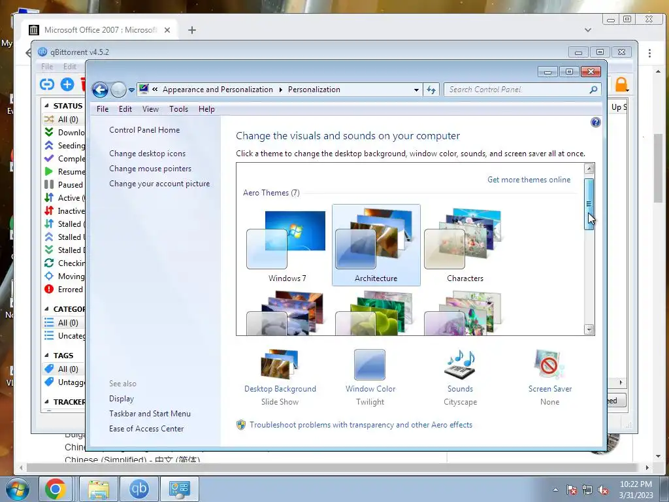
Task: Select Seeding filter icon in qBittorrent
Action: (x=49, y=146)
